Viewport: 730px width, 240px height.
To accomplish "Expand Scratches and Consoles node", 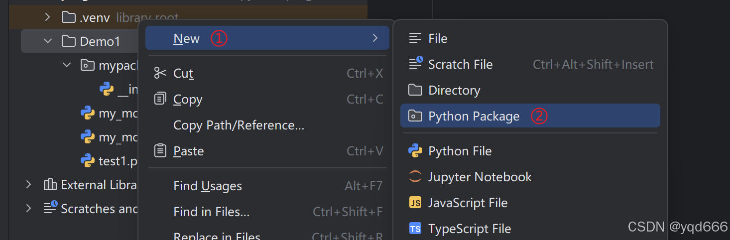I will point(29,209).
